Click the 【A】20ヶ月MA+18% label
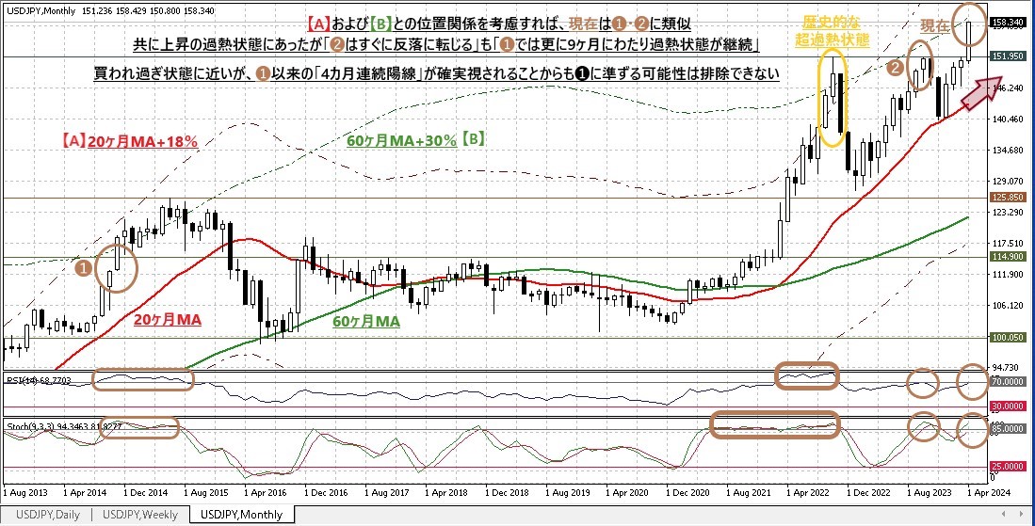 click(127, 139)
